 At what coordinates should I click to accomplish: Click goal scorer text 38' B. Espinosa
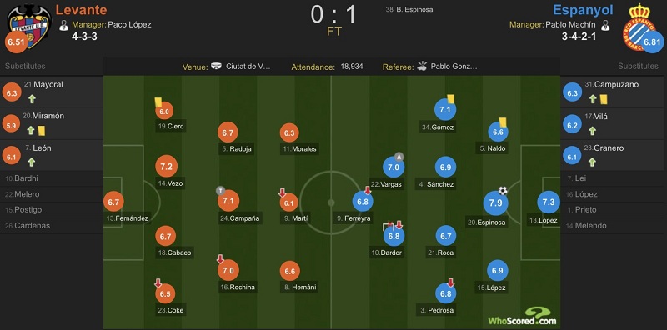[409, 9]
